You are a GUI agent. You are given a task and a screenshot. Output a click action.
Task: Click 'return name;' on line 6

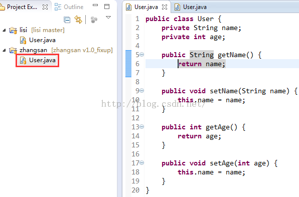(201, 64)
